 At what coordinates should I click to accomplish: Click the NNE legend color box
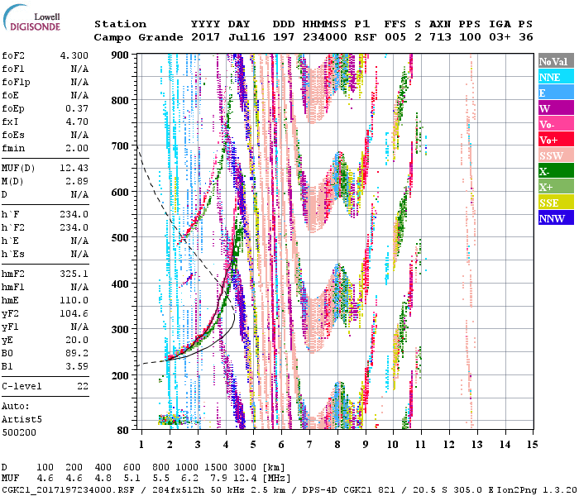point(555,77)
